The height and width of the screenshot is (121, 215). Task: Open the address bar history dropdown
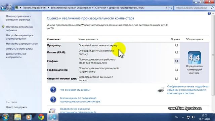point(167,8)
